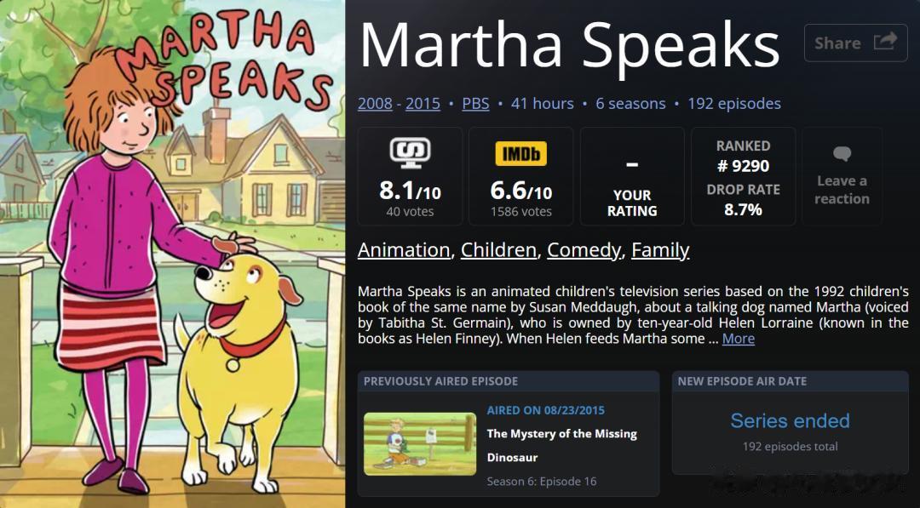Visit the PBS network link
The image size is (920, 508).
(475, 104)
